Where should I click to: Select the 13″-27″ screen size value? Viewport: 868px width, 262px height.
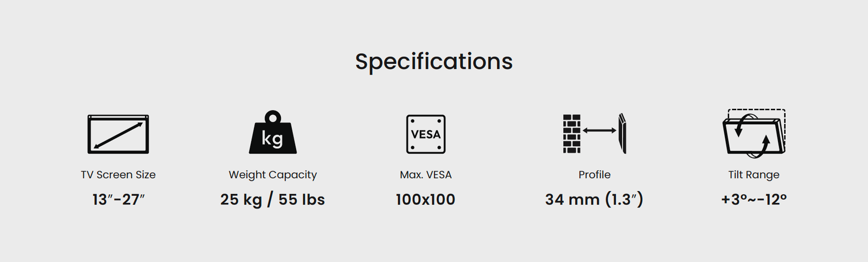pos(119,200)
